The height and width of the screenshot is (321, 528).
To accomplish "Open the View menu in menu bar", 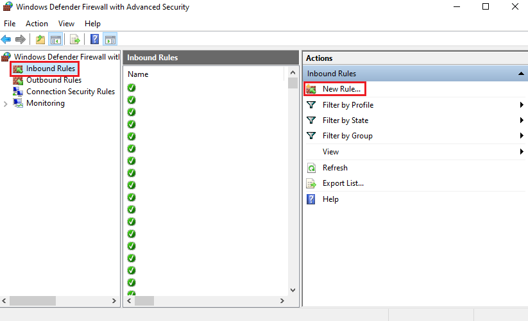I will tap(66, 24).
